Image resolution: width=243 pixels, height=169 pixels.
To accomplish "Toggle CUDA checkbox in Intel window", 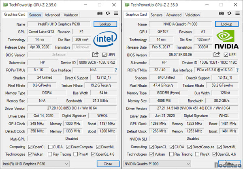I will coord(50,147).
